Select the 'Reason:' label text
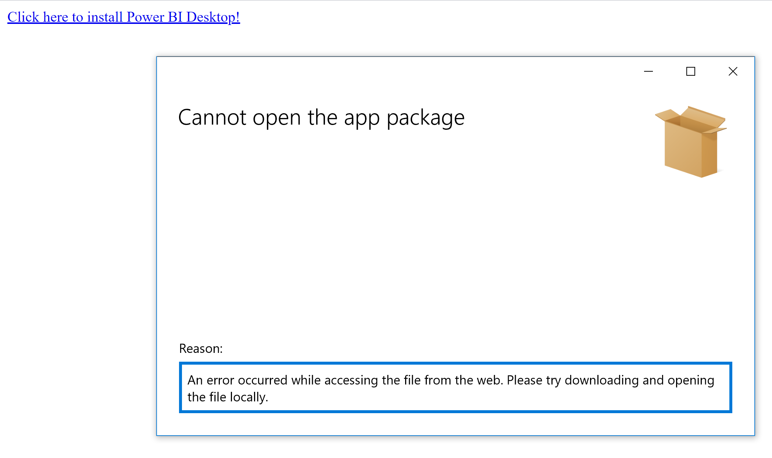Viewport: 772px width, 458px height. [x=200, y=348]
